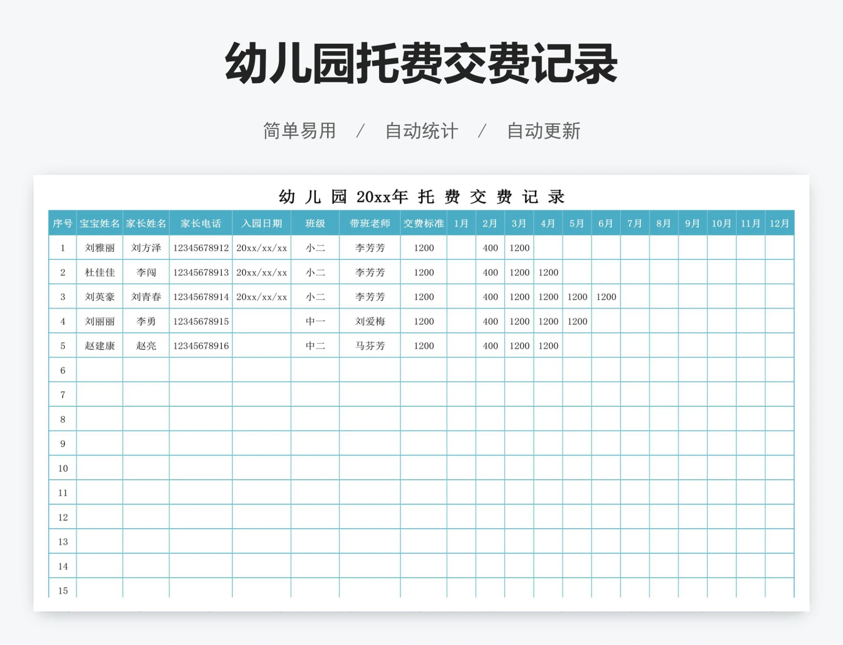
Task: Click the main heading 幼儿园托费交费记录
Action: (x=421, y=64)
